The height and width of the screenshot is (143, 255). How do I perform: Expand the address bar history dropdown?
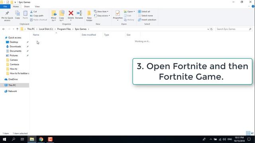[x=208, y=29]
